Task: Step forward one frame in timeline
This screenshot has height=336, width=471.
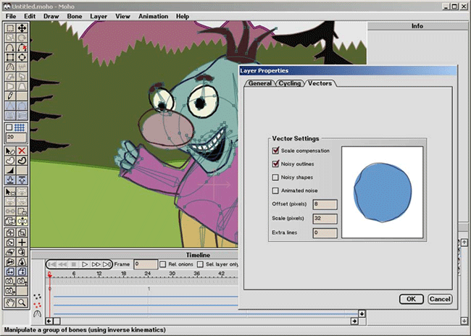Action: coord(96,264)
